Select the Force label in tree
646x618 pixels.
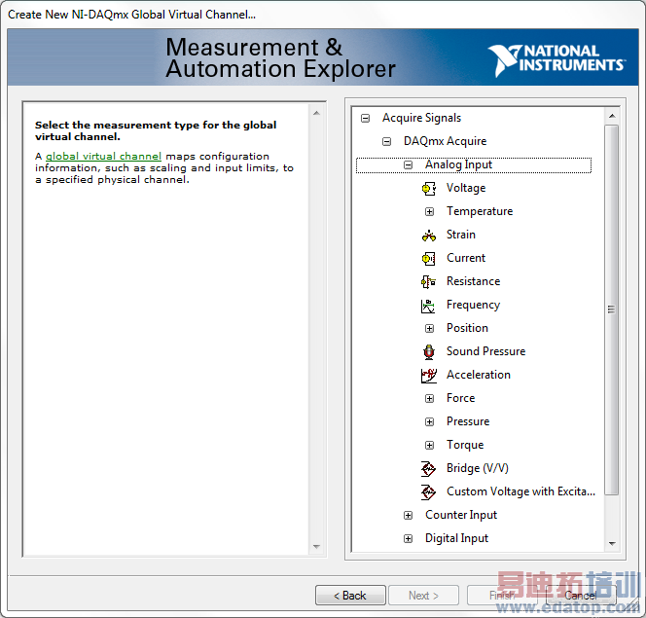coord(460,398)
